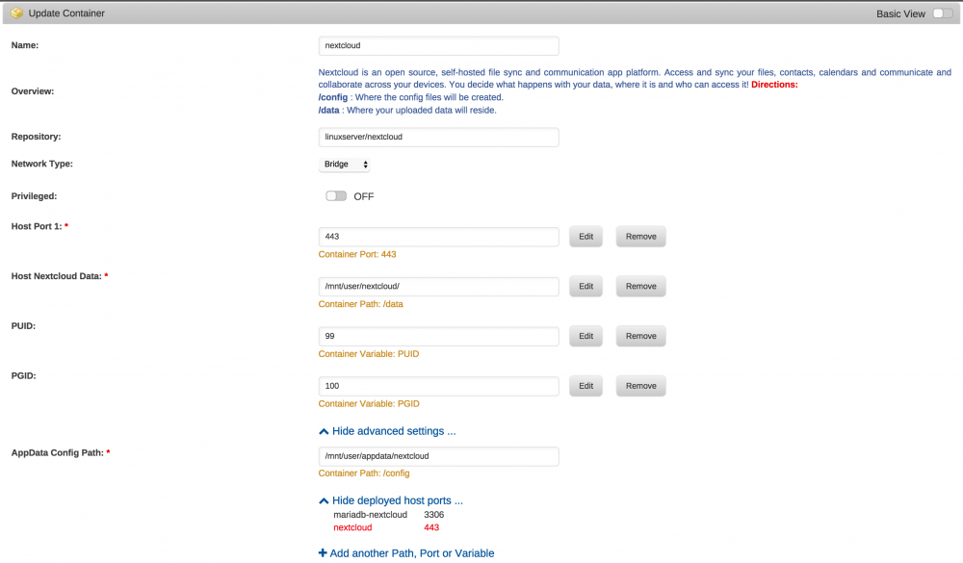963x563 pixels.
Task: Select mariadb-nextcloud in deployed ports list
Action: tap(371, 515)
